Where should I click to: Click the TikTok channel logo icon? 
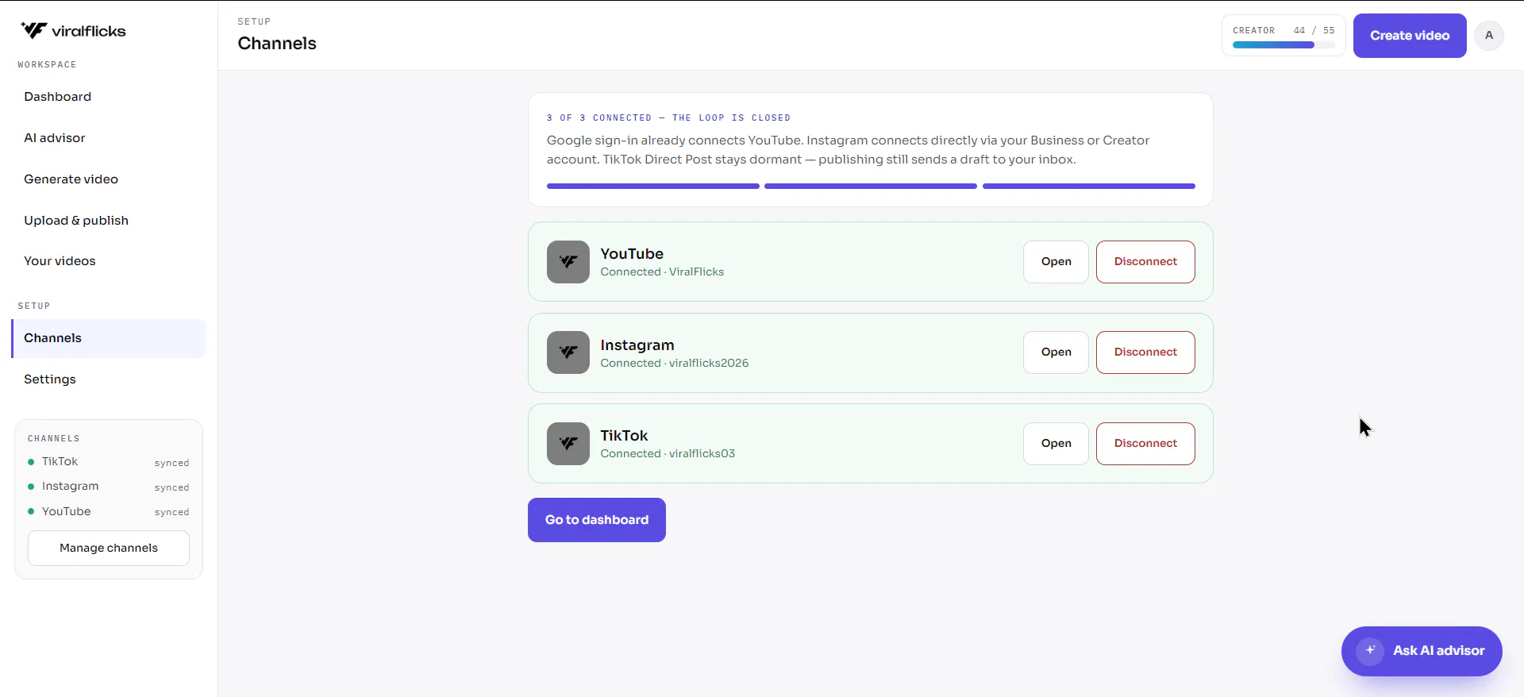(568, 444)
